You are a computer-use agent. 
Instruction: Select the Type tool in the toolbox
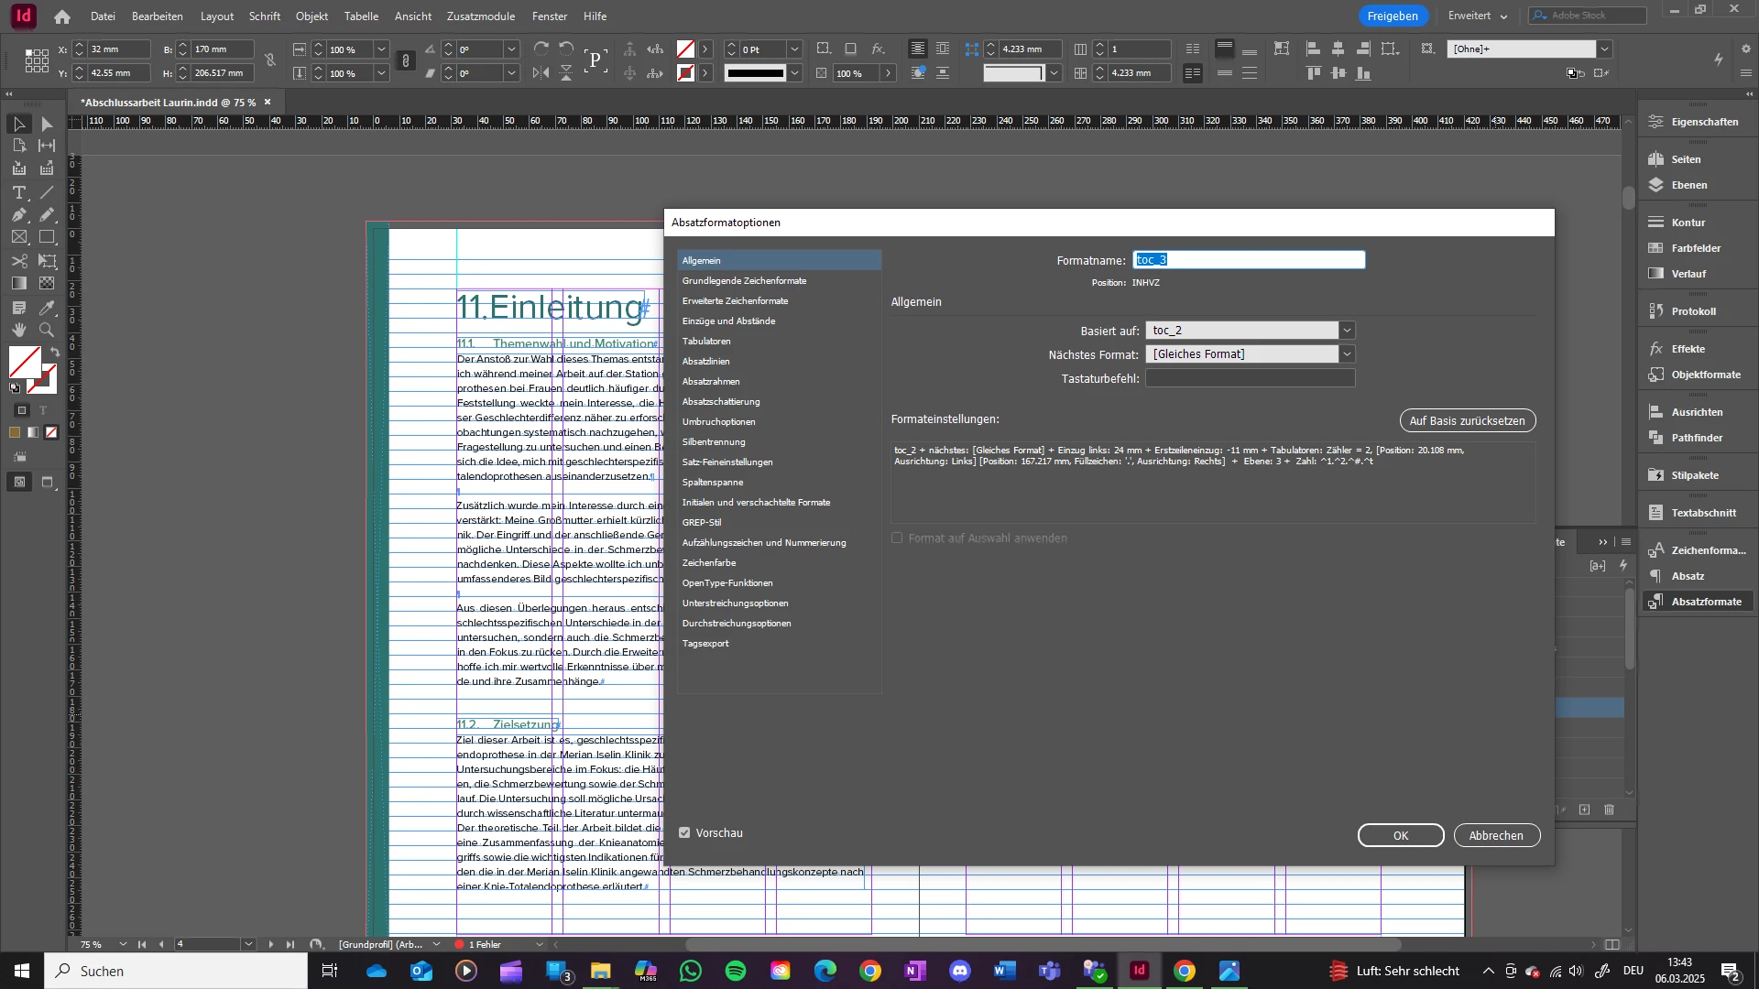(x=19, y=192)
